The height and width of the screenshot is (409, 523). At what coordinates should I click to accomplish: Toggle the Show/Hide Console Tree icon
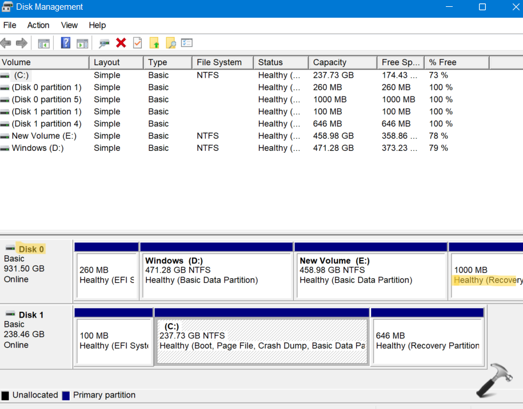point(43,43)
